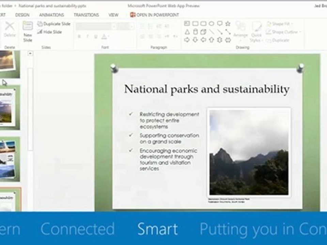Click the user name Jed
The height and width of the screenshot is (245, 327).
click(x=321, y=6)
